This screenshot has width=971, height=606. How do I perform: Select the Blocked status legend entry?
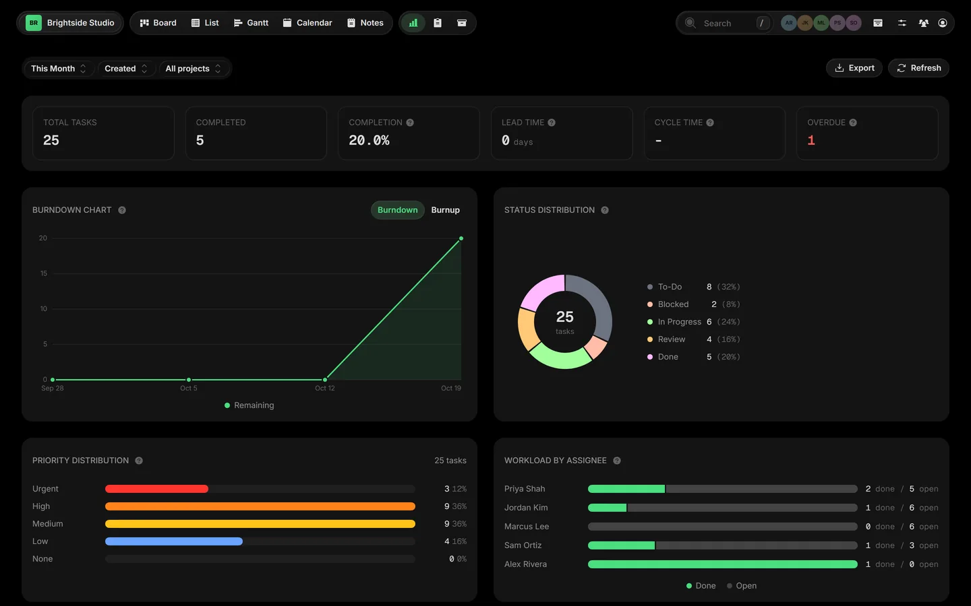(x=693, y=304)
